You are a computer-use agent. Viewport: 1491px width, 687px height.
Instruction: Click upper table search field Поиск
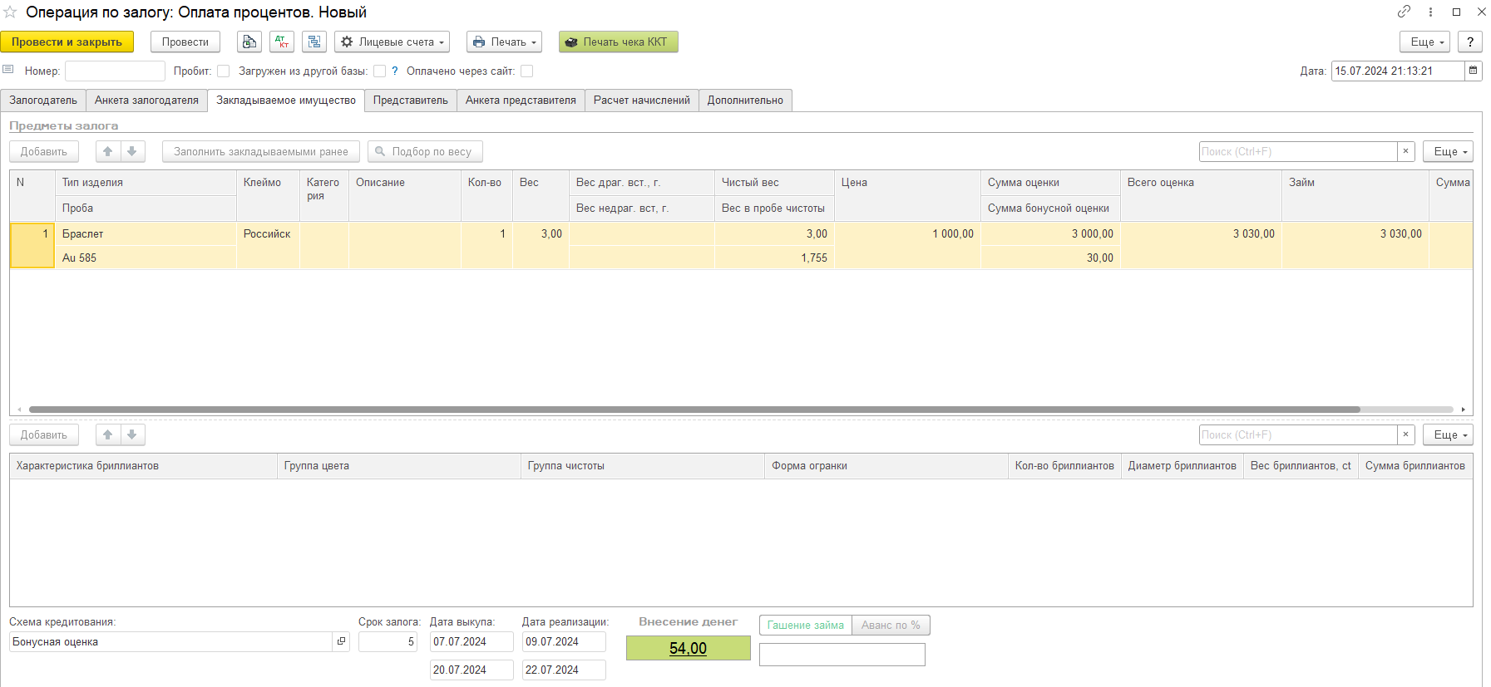pyautogui.click(x=1298, y=151)
